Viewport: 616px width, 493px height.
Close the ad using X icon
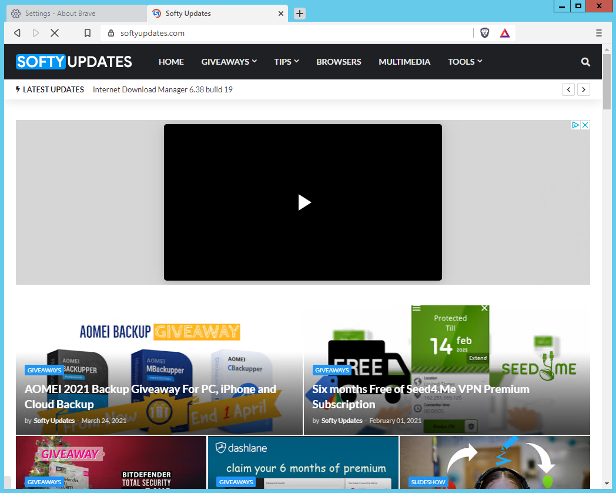coord(585,125)
